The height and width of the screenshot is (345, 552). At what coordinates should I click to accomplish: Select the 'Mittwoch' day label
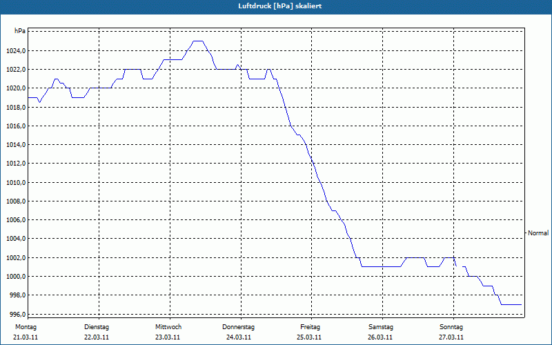[x=168, y=327]
